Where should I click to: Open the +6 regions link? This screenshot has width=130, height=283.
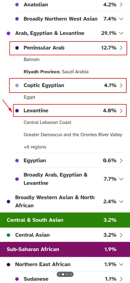[x=35, y=147]
